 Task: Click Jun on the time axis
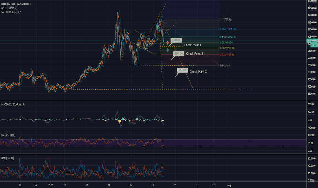36,185
